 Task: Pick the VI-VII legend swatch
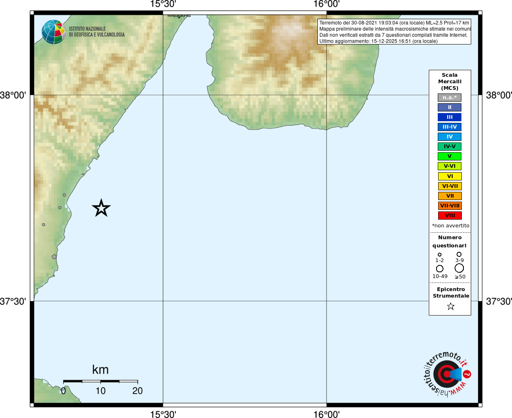(x=450, y=186)
